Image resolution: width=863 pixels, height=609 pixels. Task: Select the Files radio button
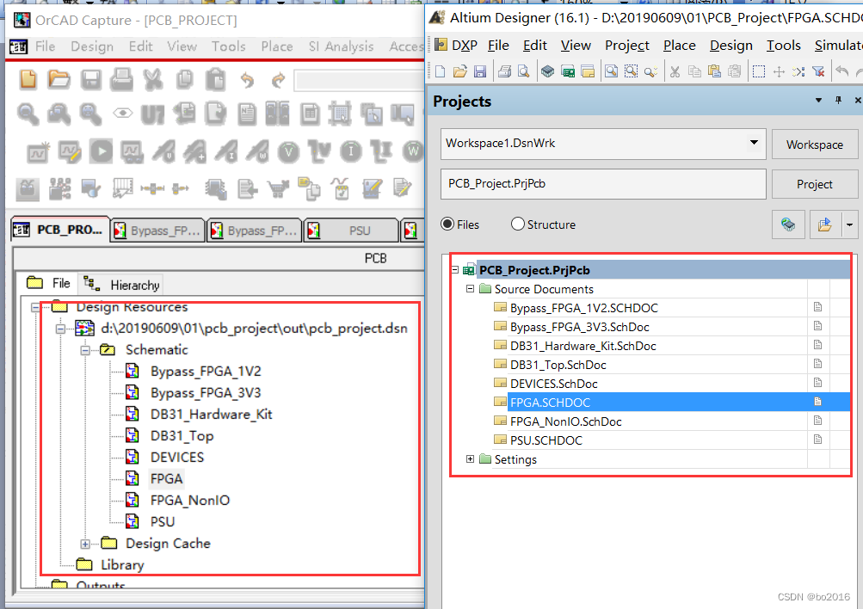pos(447,224)
